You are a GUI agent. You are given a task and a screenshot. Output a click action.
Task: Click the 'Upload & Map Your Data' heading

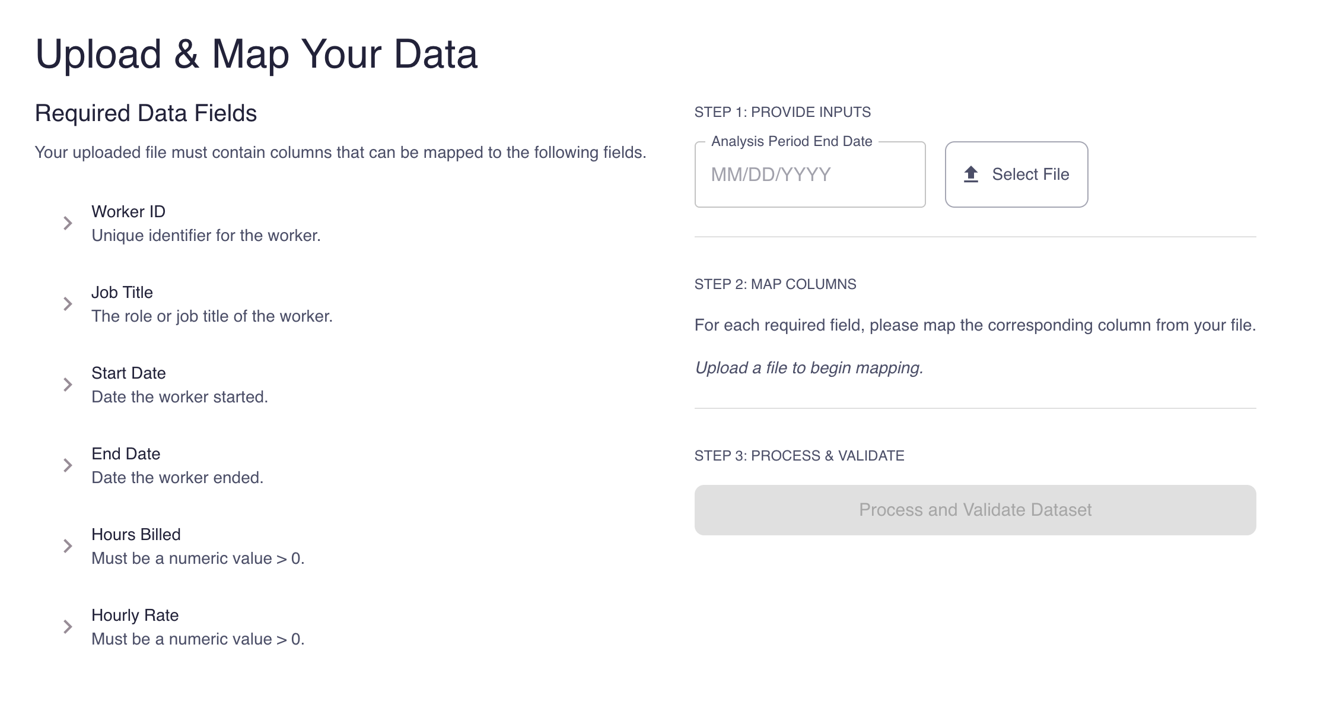(x=256, y=54)
